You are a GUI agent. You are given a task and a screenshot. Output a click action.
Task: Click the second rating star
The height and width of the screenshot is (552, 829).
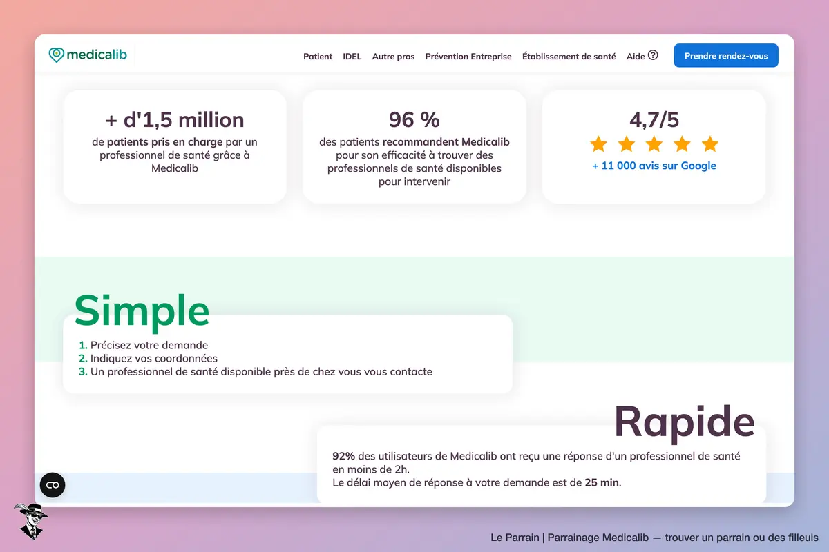[x=627, y=144]
